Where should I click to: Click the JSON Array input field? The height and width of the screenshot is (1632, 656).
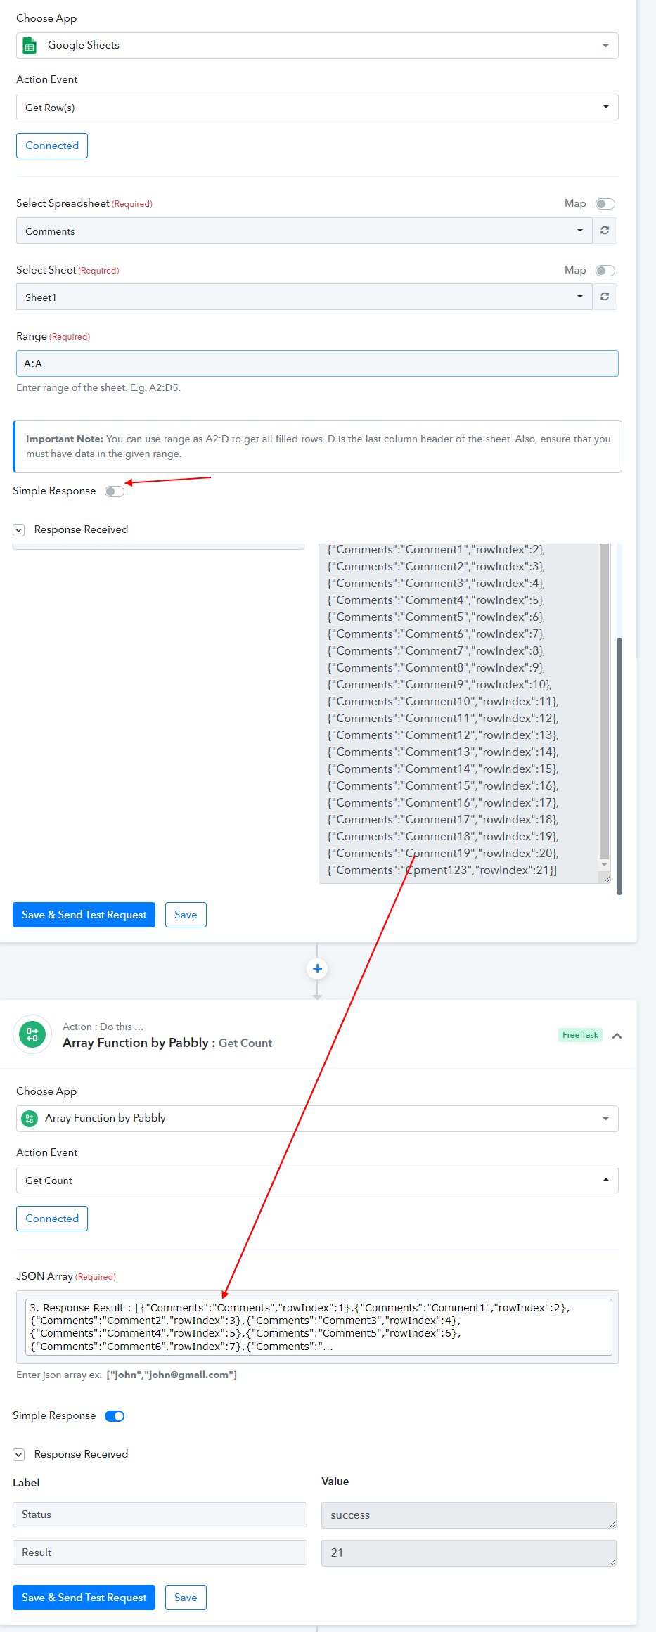coord(319,1327)
